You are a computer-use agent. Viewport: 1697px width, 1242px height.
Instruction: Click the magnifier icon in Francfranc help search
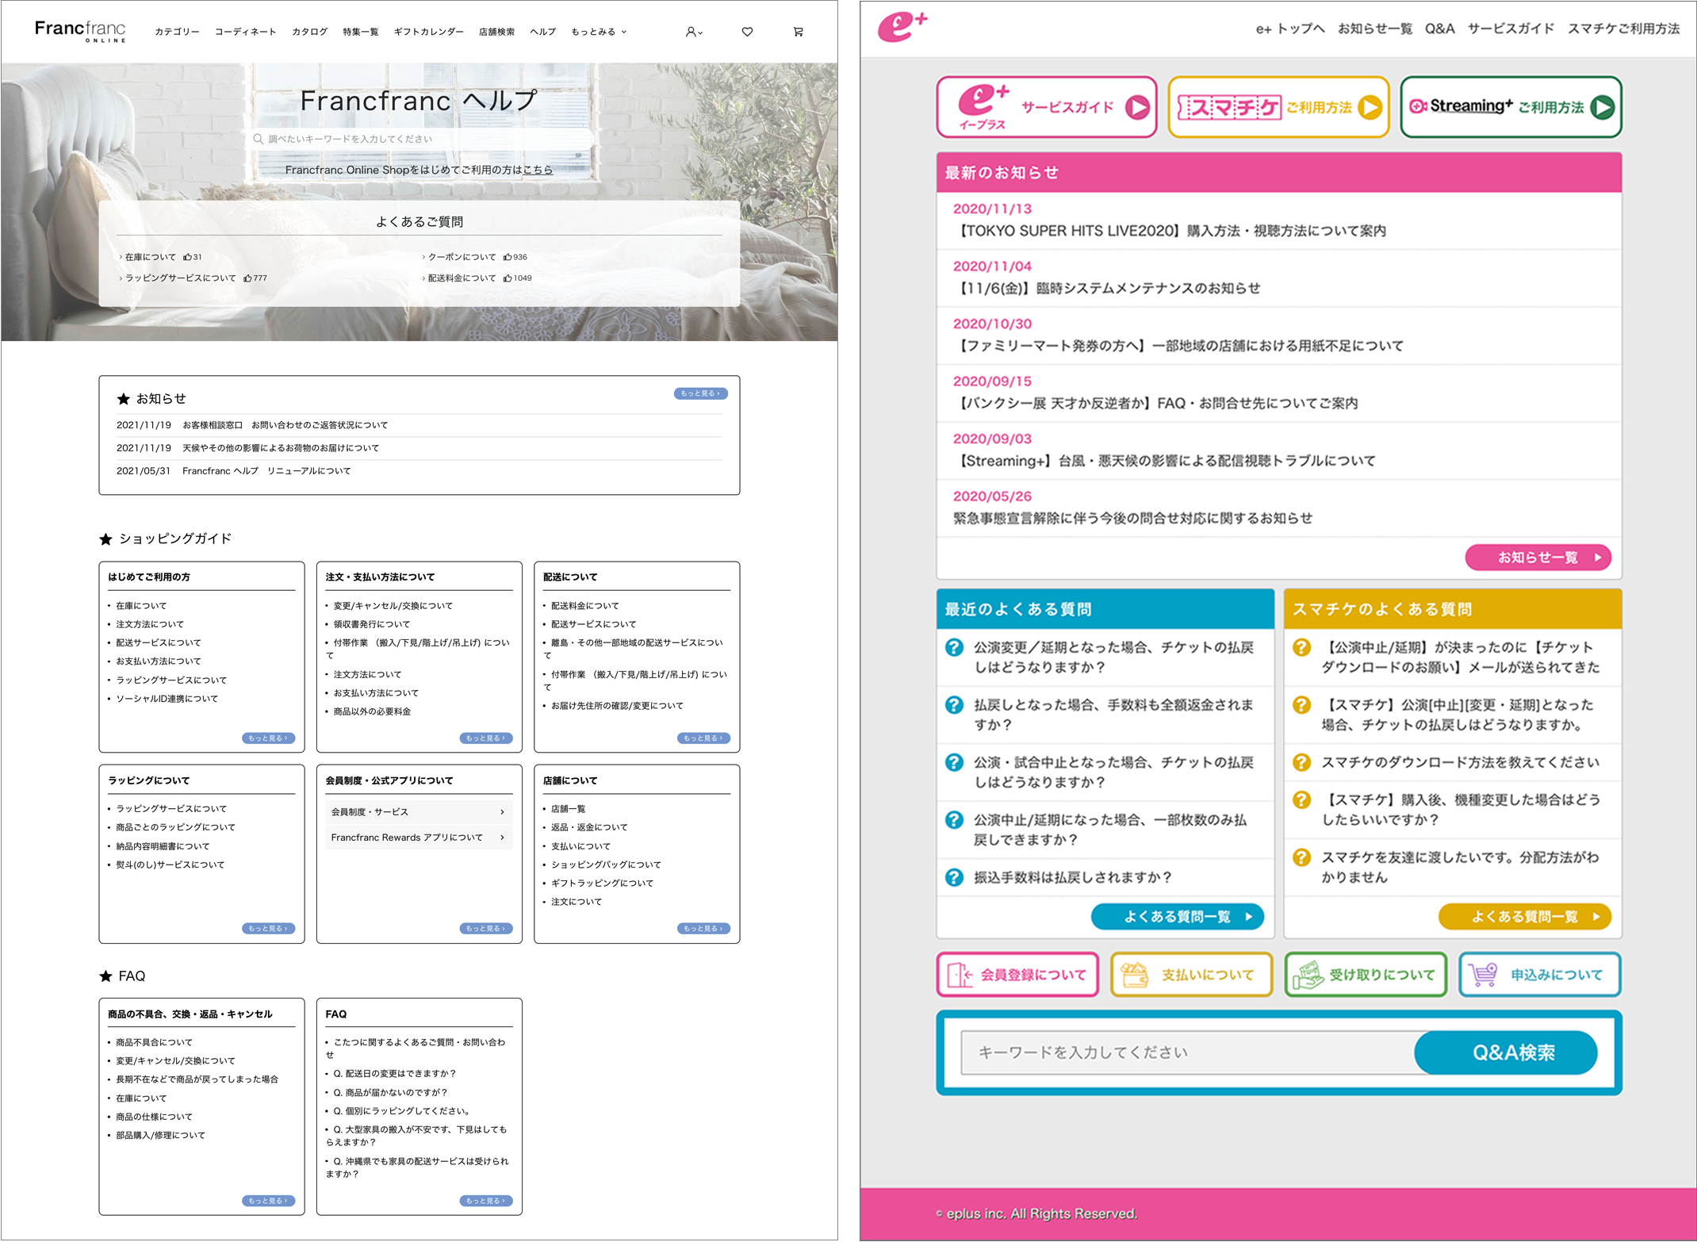pos(258,139)
